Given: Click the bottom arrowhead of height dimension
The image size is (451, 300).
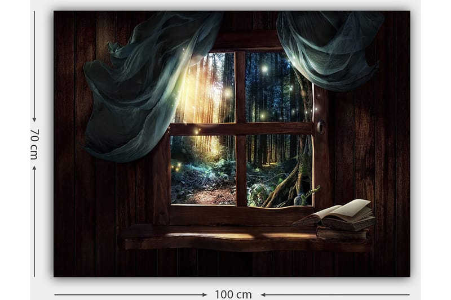Looking at the screenshot, I should click(x=34, y=168).
